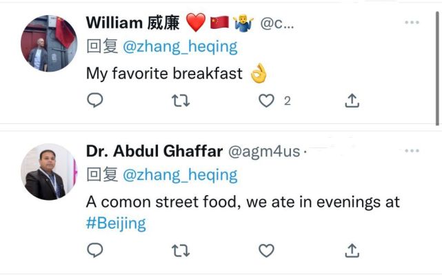Reply to William's favorite breakfast tweet

pyautogui.click(x=95, y=100)
